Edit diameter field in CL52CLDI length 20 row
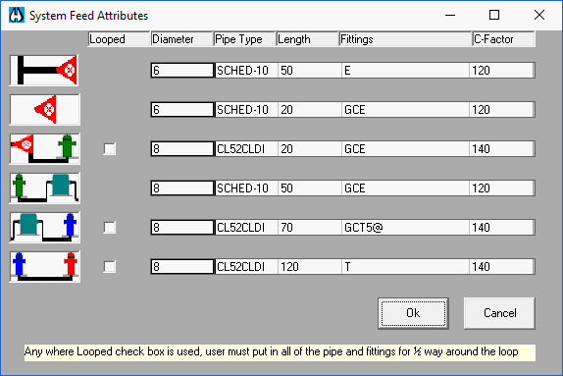 point(182,149)
